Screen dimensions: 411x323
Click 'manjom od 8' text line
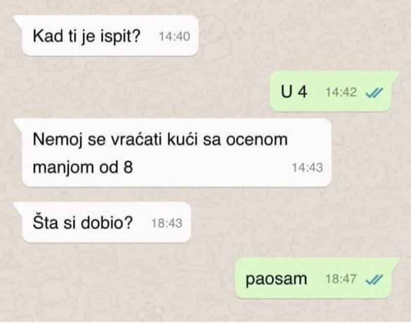tap(83, 167)
